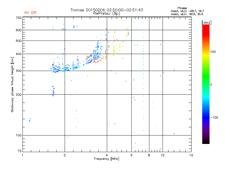This screenshot has height=169, width=225.
Task: Click the 300 tick on height axis
Action: [x=19, y=71]
